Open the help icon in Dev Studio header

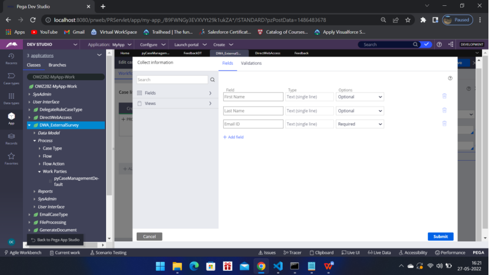click(439, 45)
